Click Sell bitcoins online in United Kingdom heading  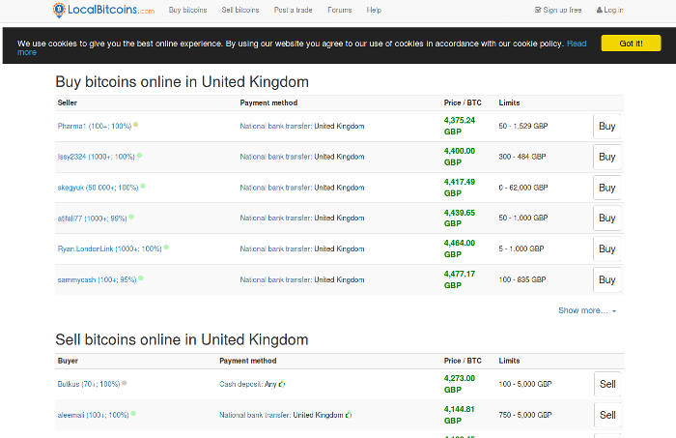point(182,340)
